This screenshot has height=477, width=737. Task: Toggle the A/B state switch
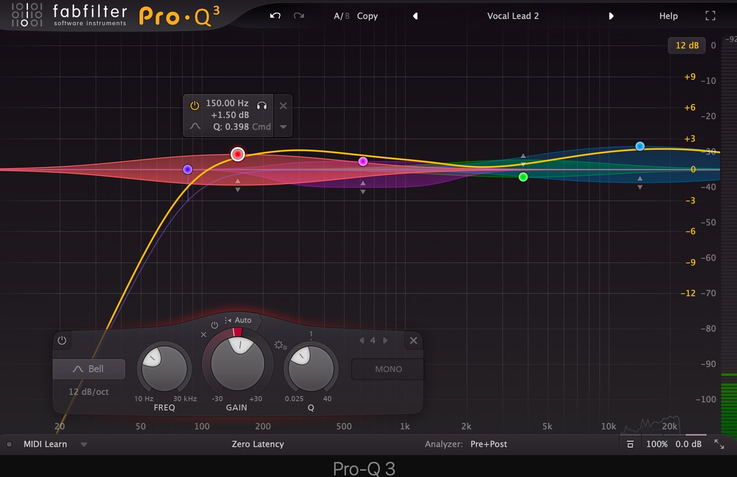(342, 16)
